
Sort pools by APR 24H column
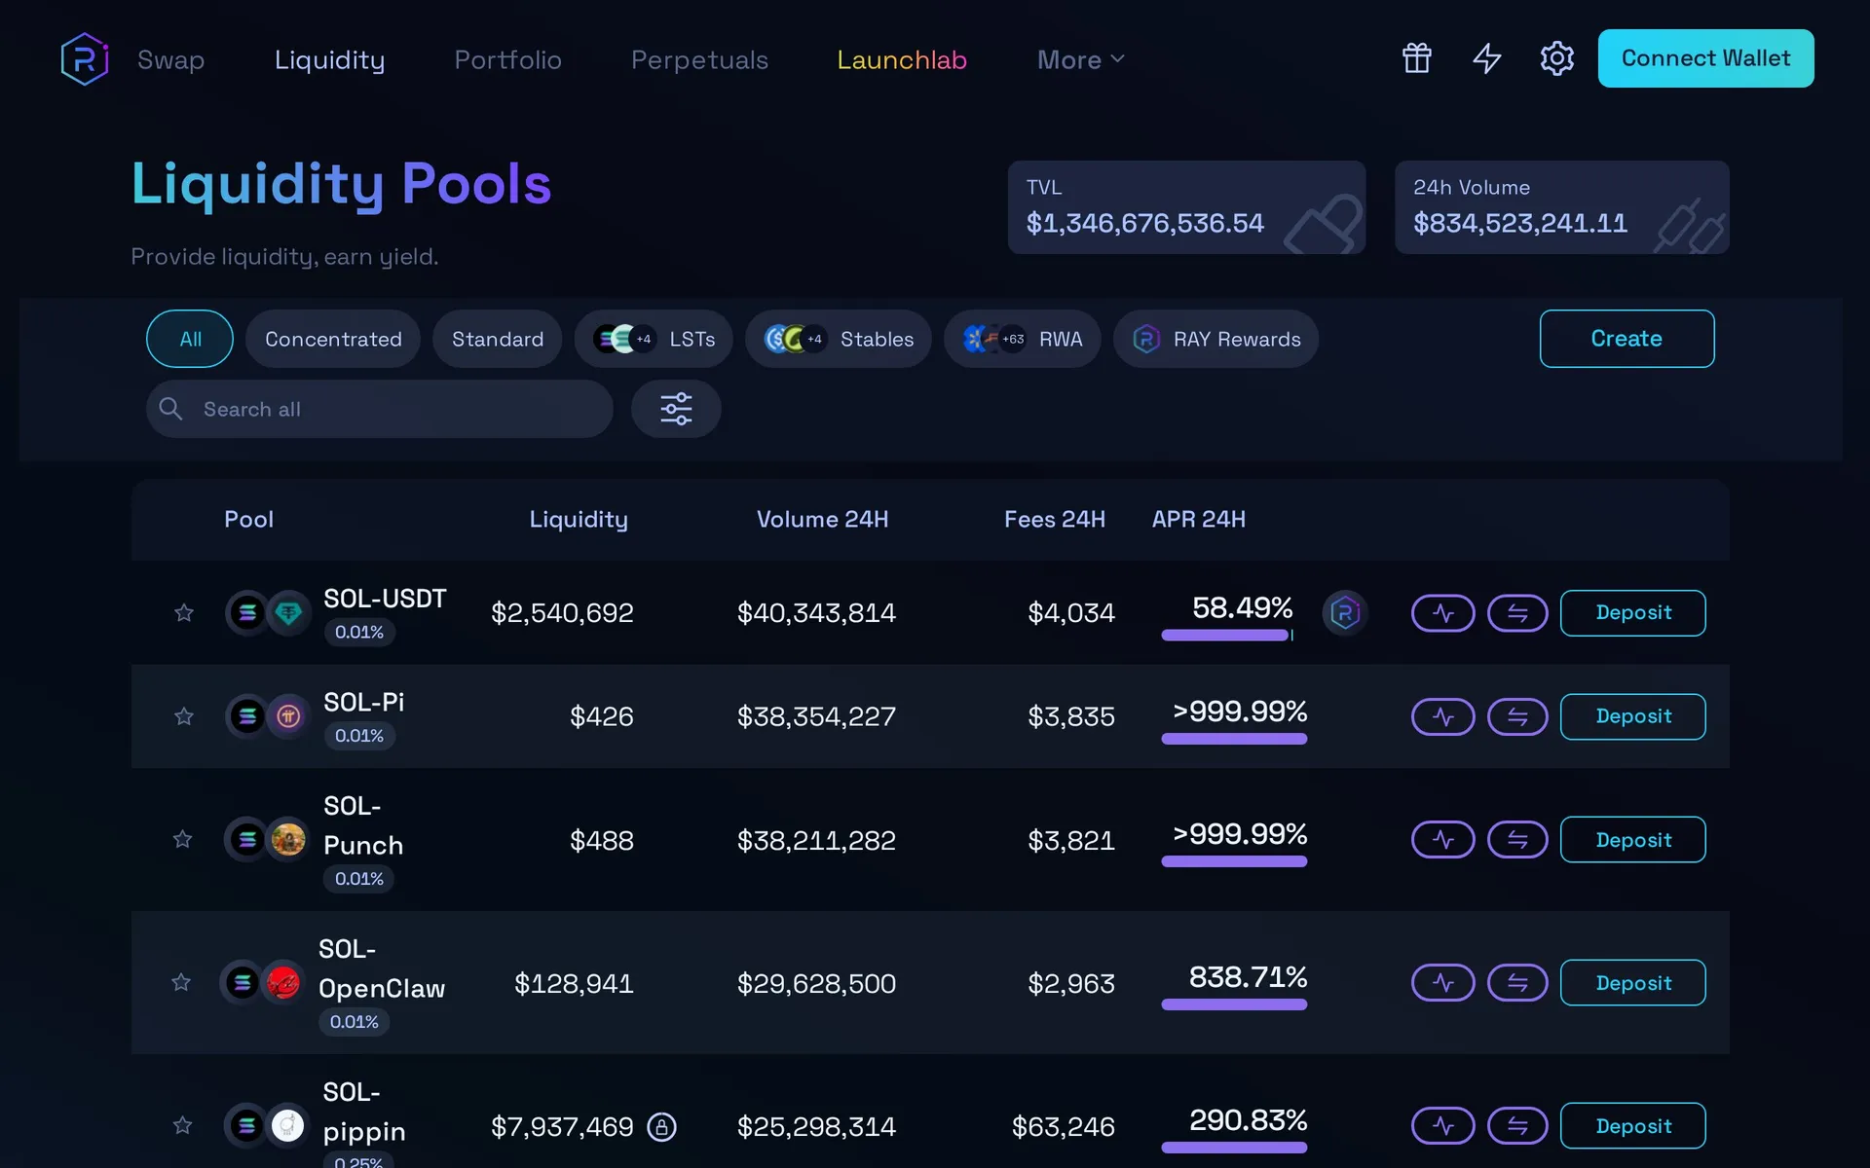click(x=1199, y=519)
